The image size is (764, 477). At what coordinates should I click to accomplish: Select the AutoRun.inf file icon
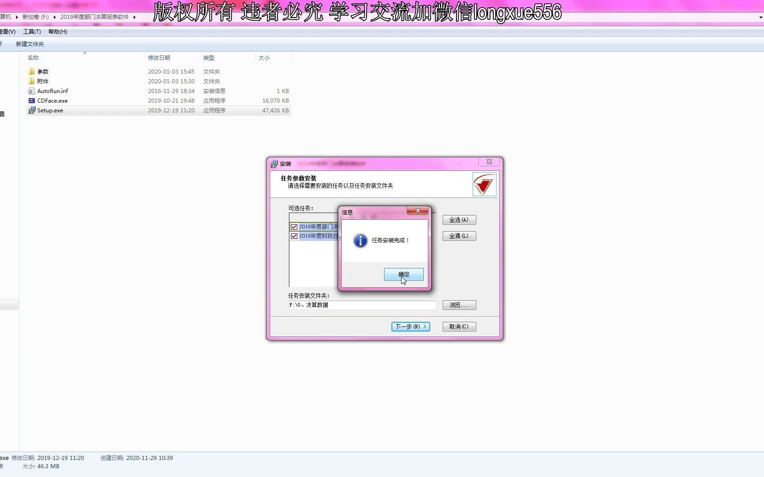pyautogui.click(x=31, y=91)
